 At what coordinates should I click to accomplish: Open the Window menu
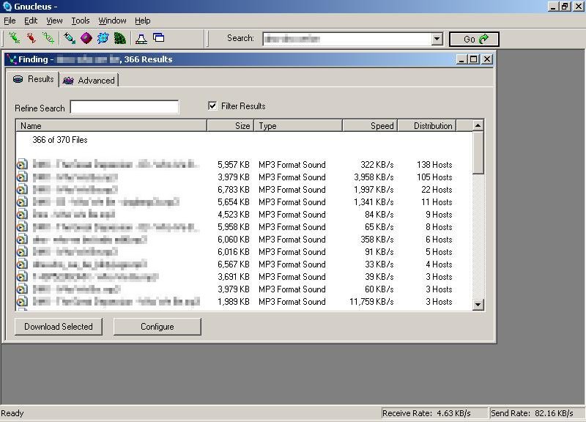[112, 21]
